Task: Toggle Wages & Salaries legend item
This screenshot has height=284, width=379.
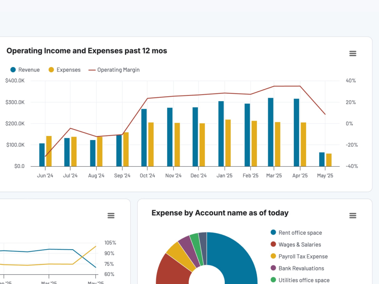Action: point(296,244)
